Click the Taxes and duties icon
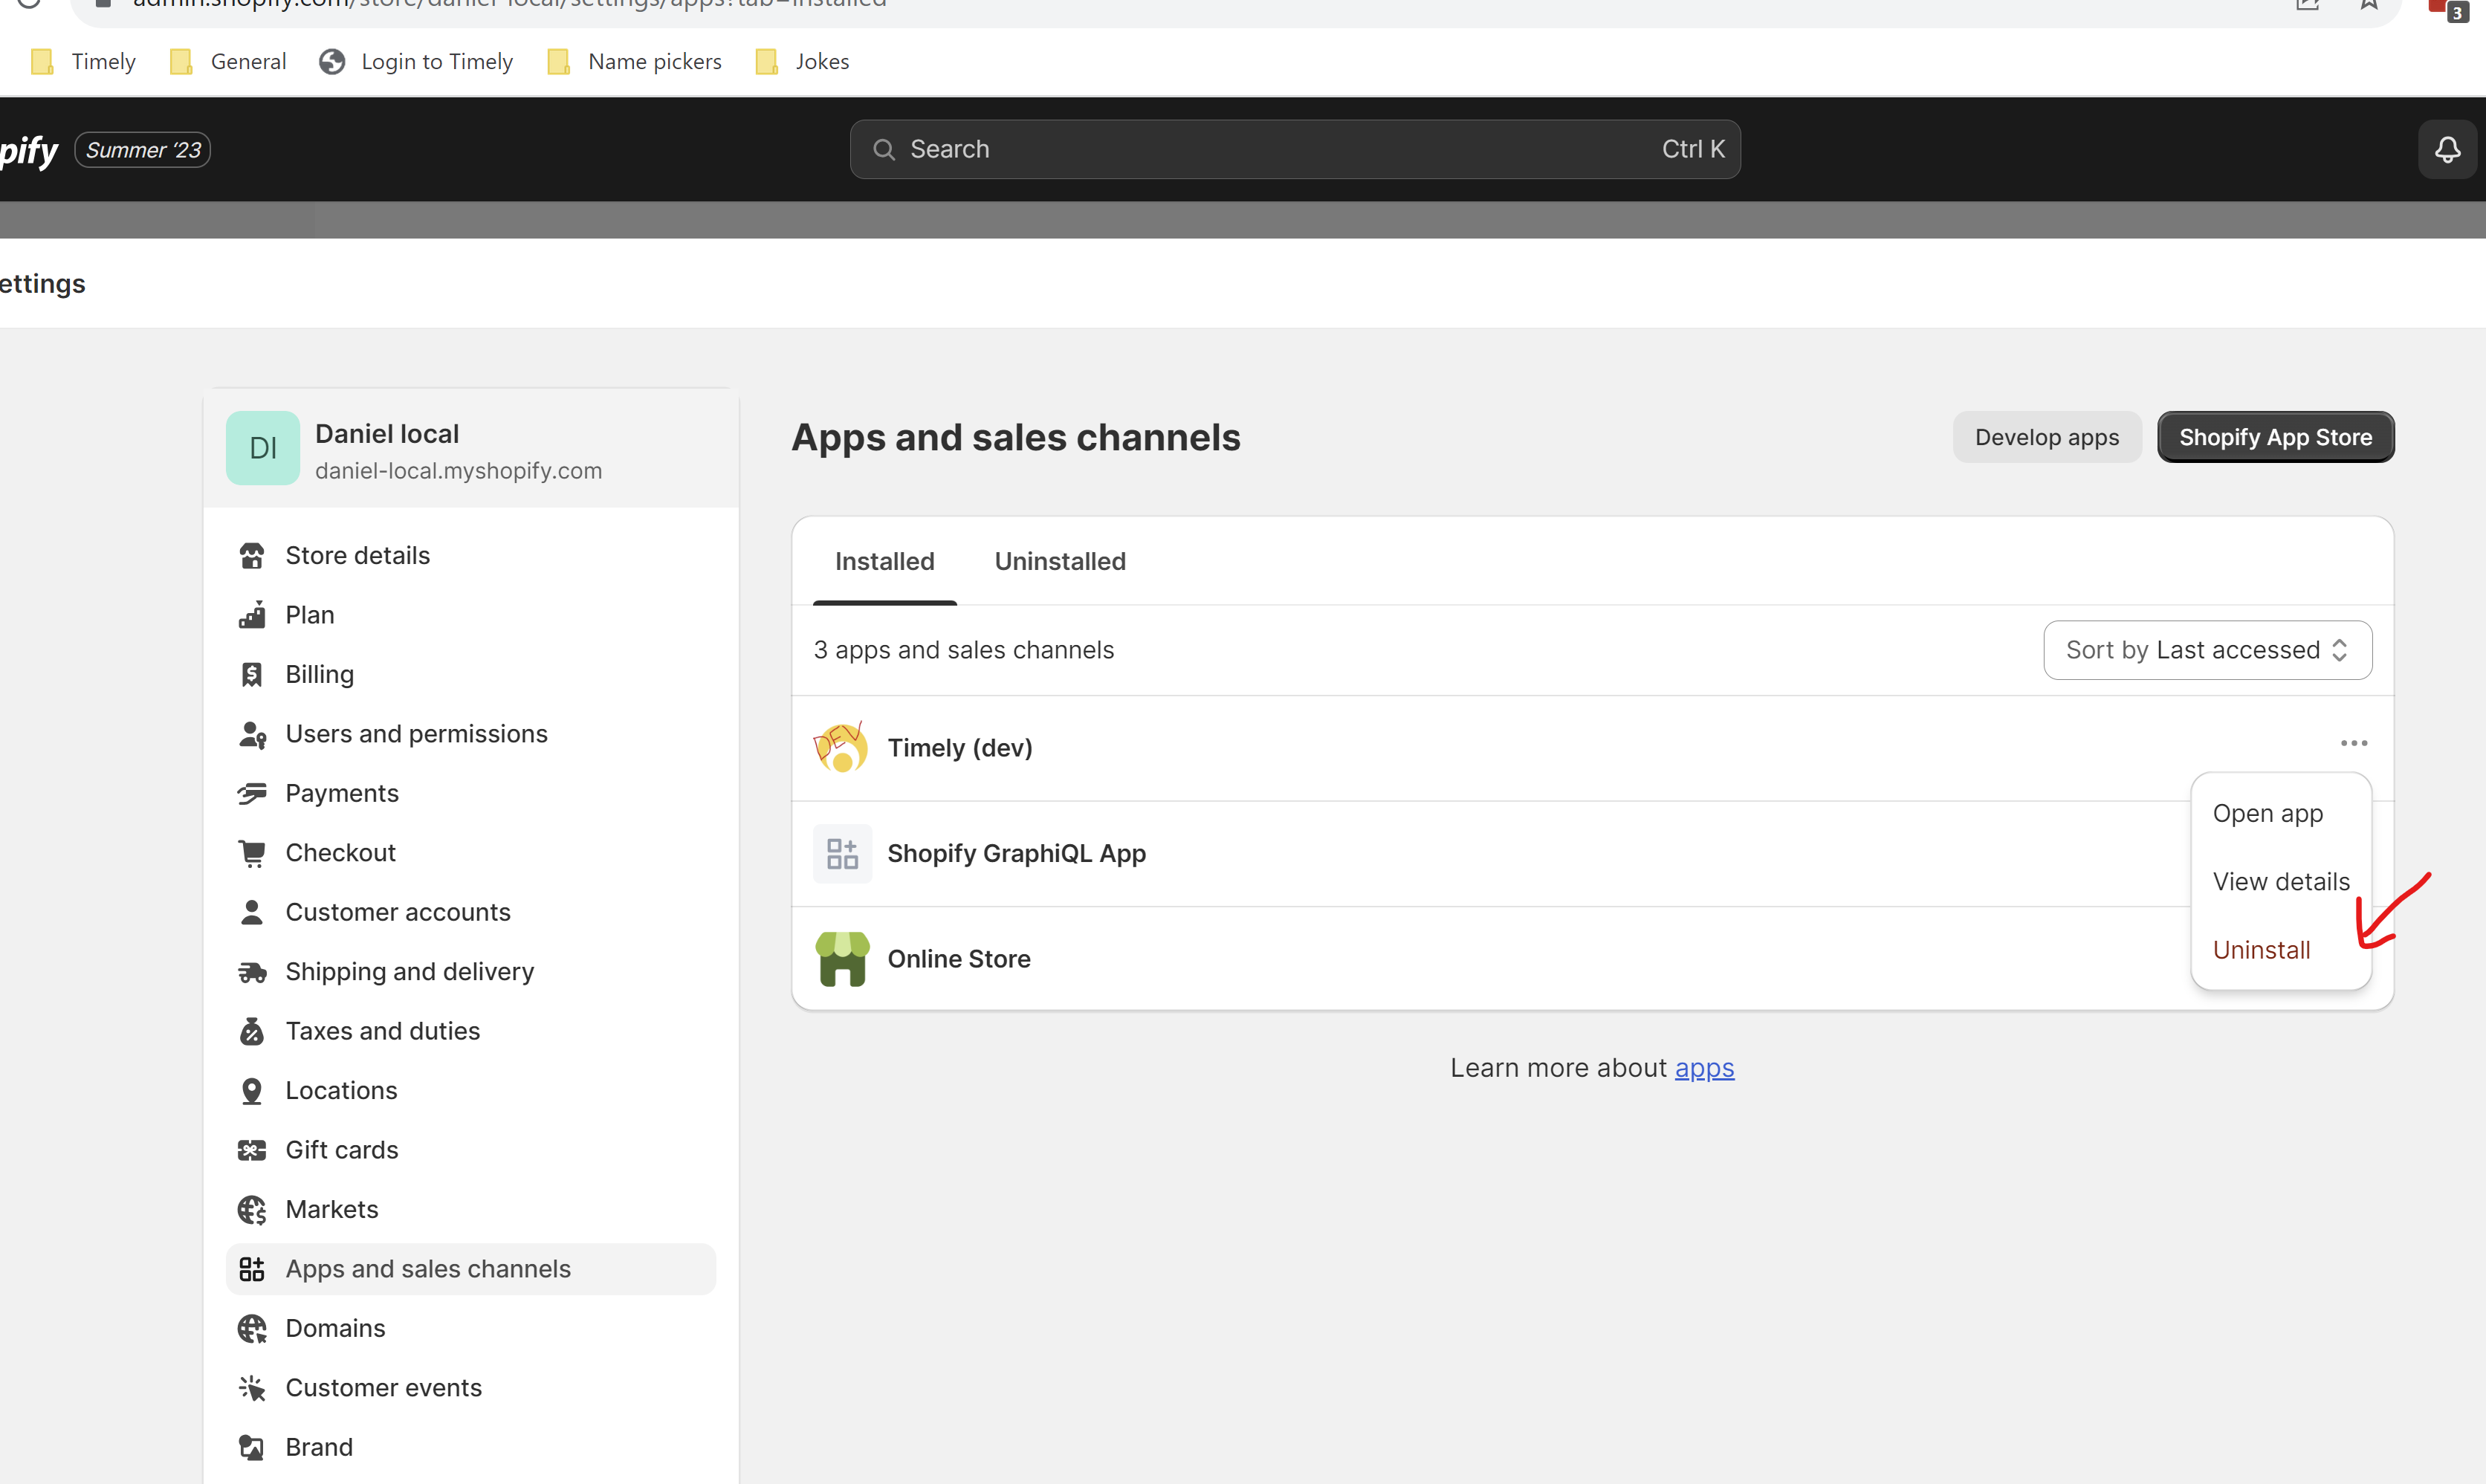2486x1484 pixels. point(252,1031)
